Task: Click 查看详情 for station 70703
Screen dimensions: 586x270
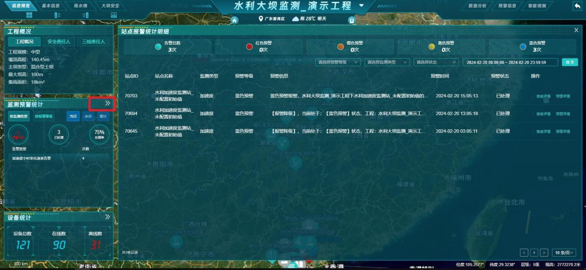Action: pyautogui.click(x=543, y=96)
